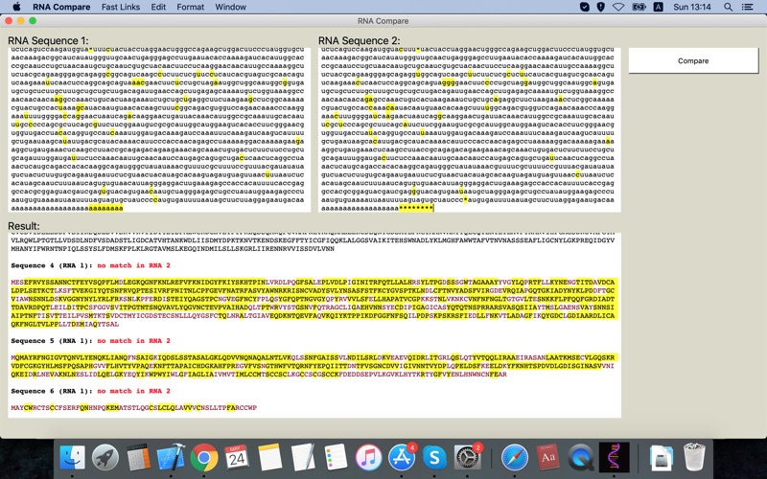Open the Window menu
Viewport: 767px width, 479px height.
point(230,7)
